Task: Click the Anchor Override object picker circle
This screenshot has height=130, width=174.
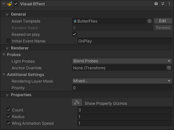Action: tap(169, 68)
